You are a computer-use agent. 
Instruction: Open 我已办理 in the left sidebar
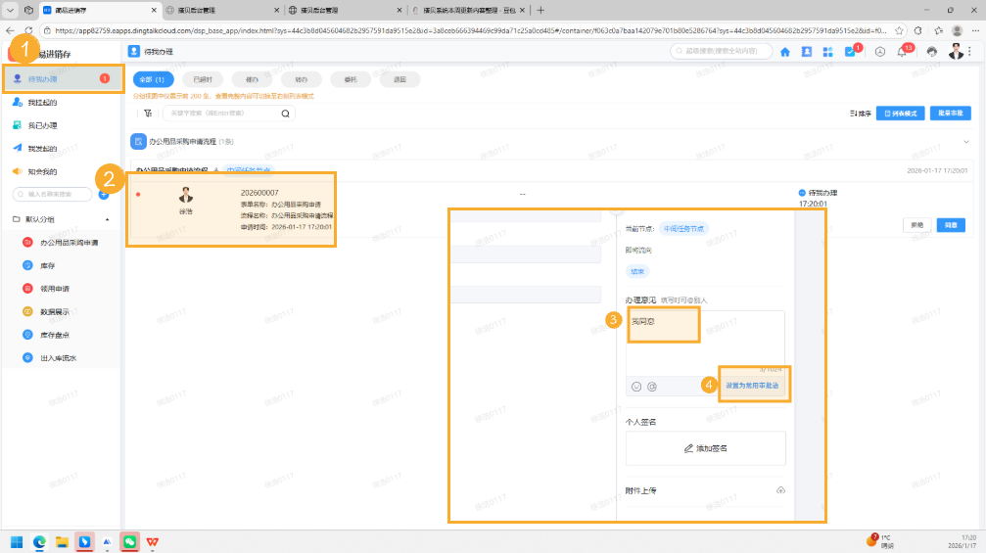coord(42,125)
